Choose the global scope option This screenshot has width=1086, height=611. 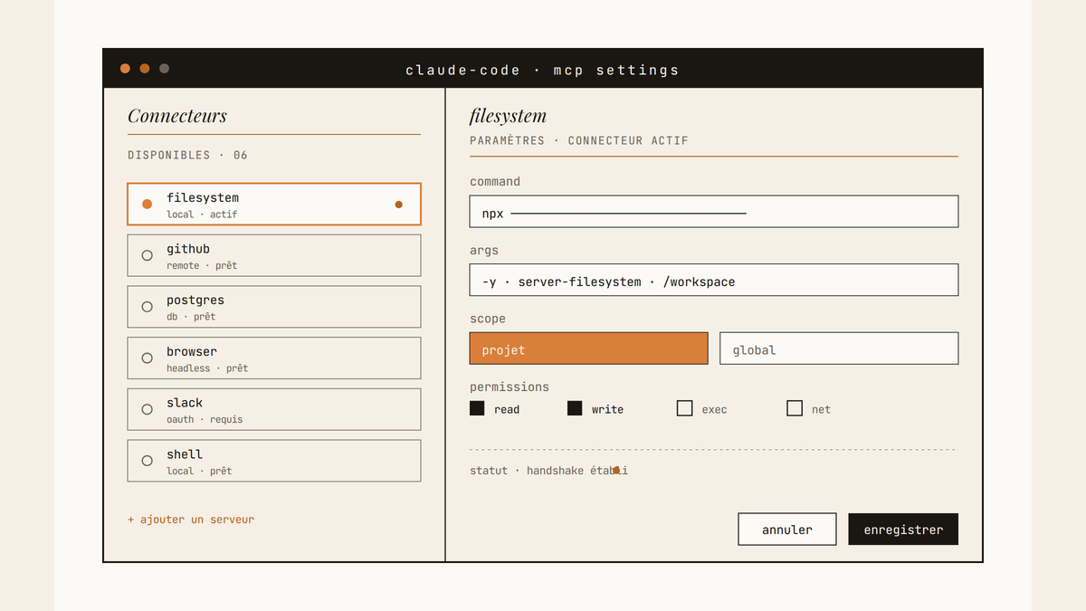pyautogui.click(x=839, y=348)
